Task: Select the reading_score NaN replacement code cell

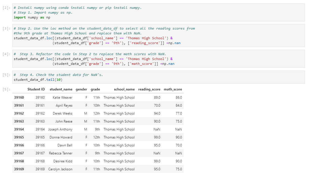Action: click(158, 36)
